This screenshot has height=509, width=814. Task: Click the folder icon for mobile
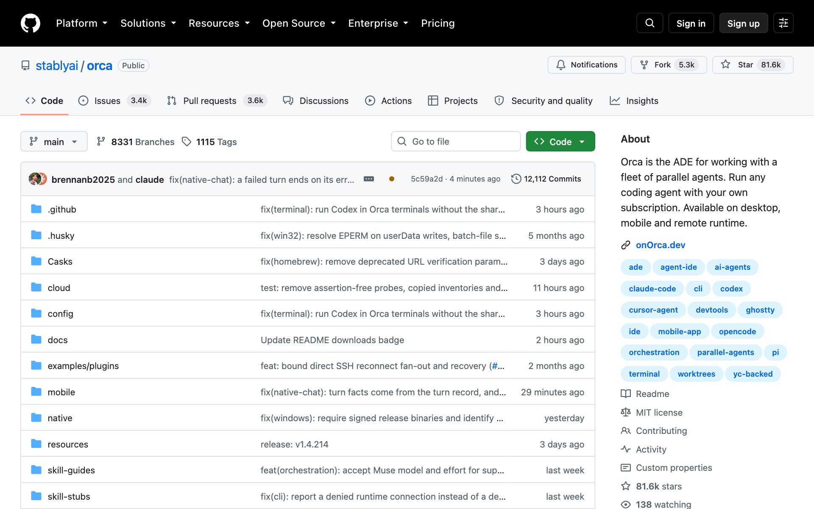pyautogui.click(x=36, y=392)
